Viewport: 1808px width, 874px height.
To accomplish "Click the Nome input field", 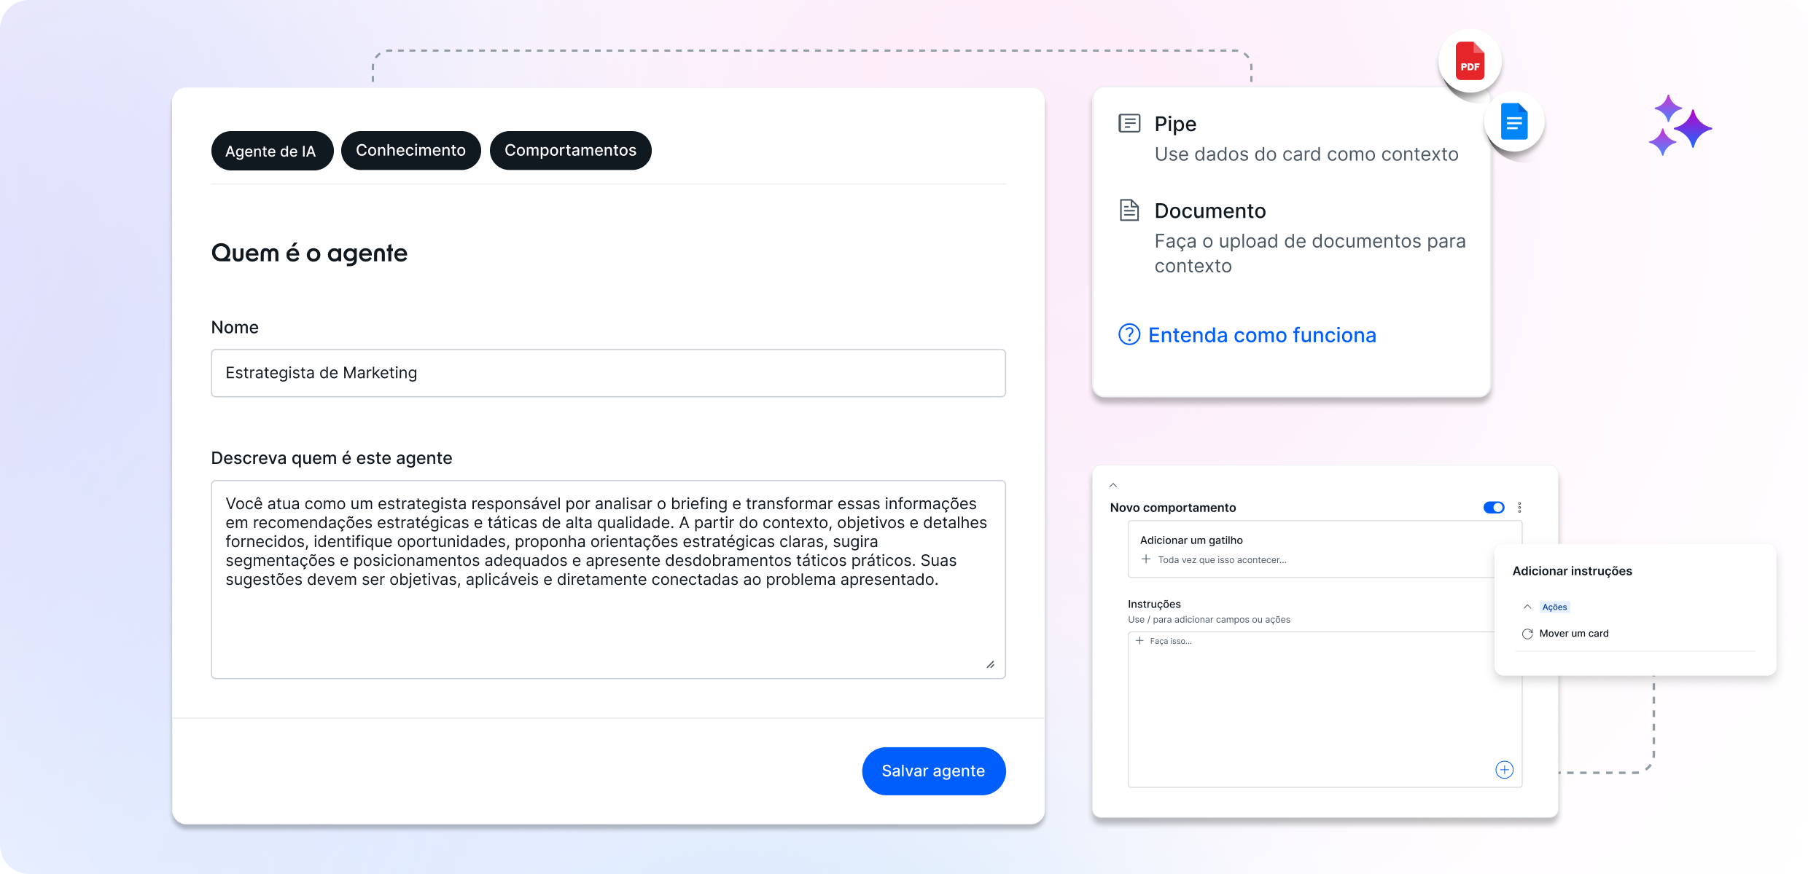I will tap(608, 373).
